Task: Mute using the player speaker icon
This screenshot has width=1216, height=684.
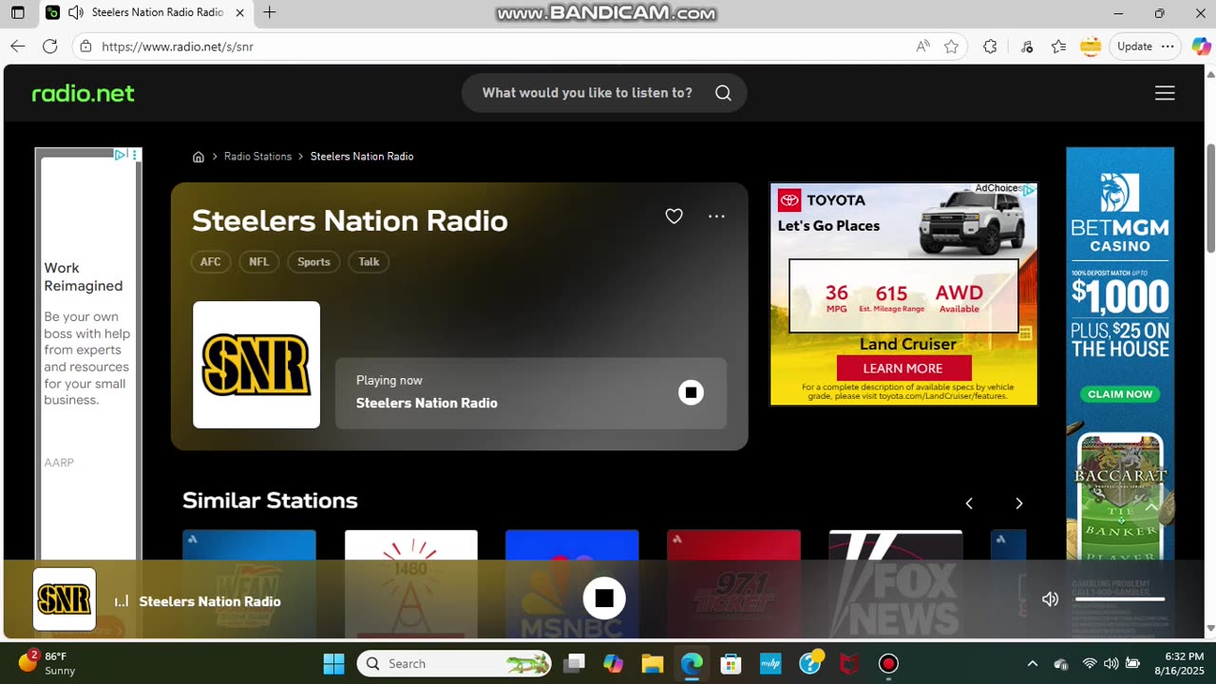Action: (x=1050, y=599)
